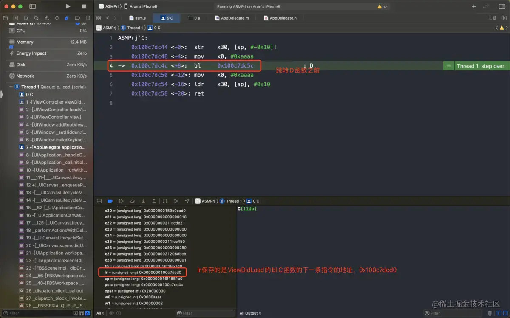Switch to the AppDelegate.h tab
The image size is (510, 318).
point(280,18)
